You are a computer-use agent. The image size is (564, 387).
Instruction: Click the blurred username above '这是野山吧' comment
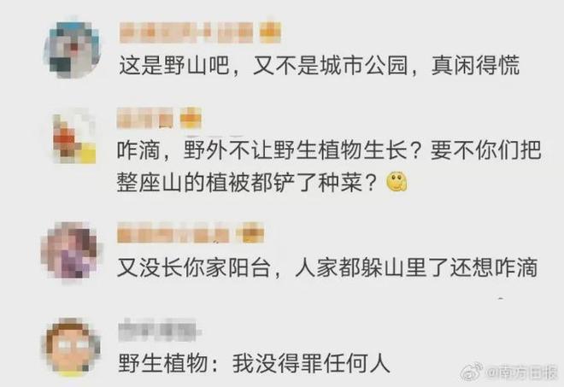(x=186, y=32)
